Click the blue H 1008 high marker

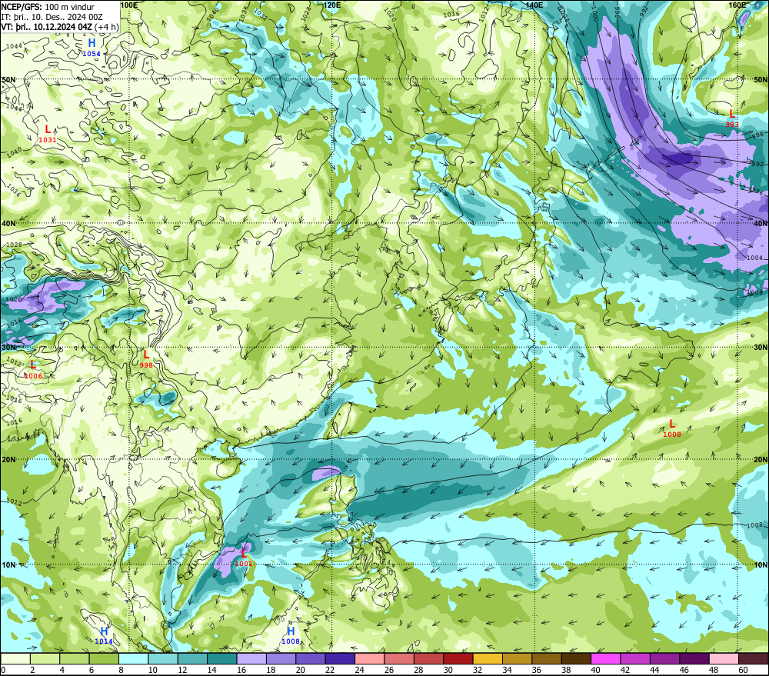[x=291, y=635]
